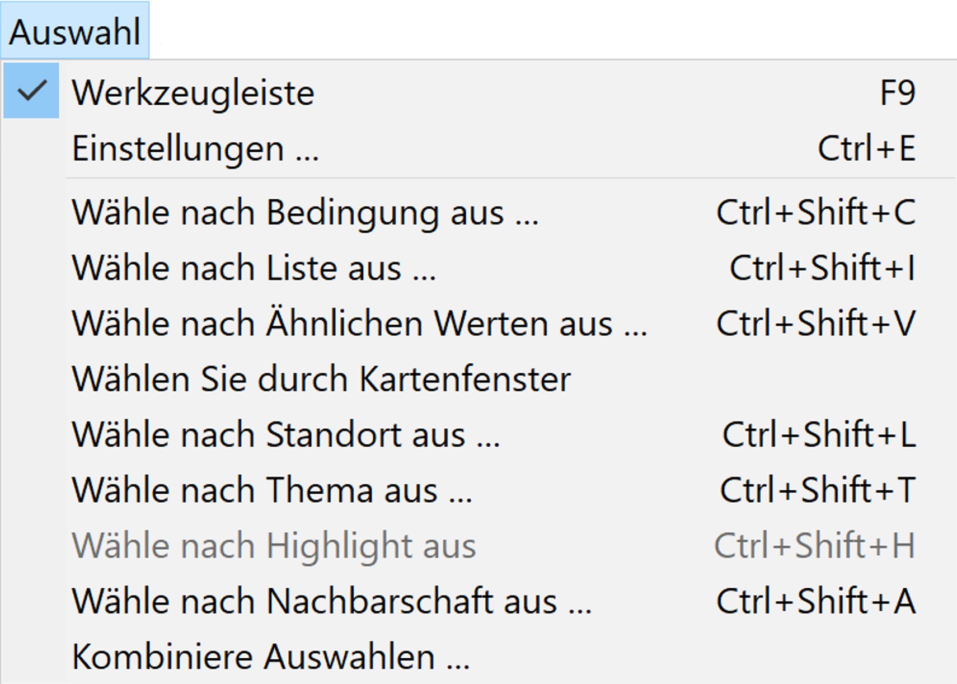Click the Ctrl+Shift+A shortcut text
This screenshot has height=684, width=957.
(816, 601)
